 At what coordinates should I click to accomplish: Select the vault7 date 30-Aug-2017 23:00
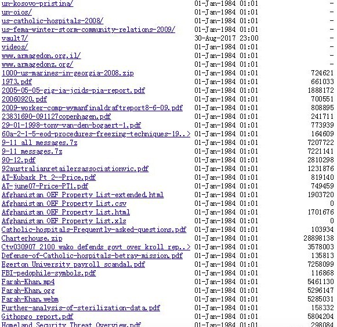(226, 38)
